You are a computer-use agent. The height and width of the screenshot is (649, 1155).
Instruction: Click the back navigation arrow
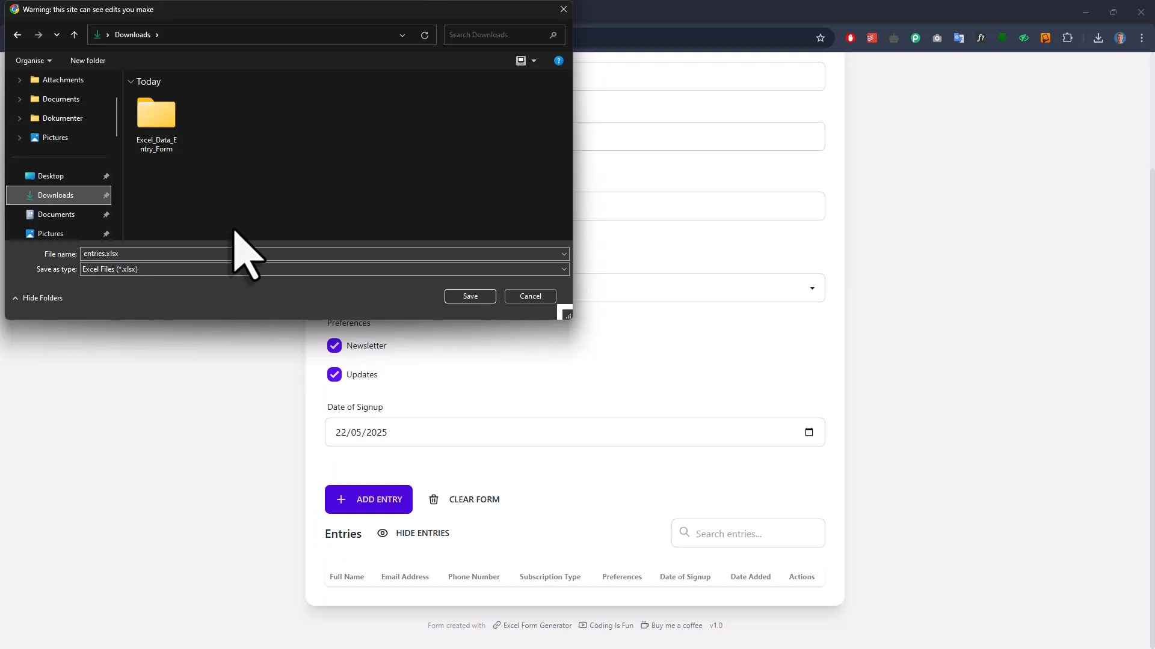coord(17,35)
